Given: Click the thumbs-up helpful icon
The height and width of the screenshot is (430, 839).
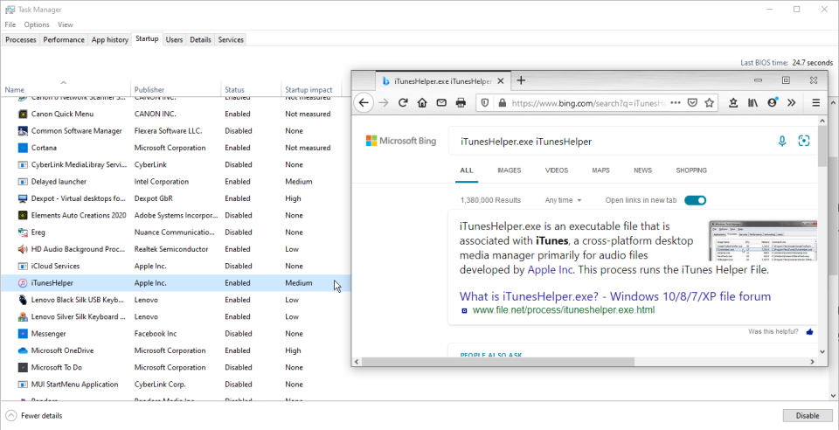Looking at the screenshot, I should (x=809, y=331).
